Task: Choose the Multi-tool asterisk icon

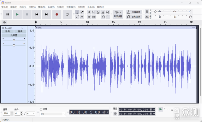Action: [x=82, y=17]
